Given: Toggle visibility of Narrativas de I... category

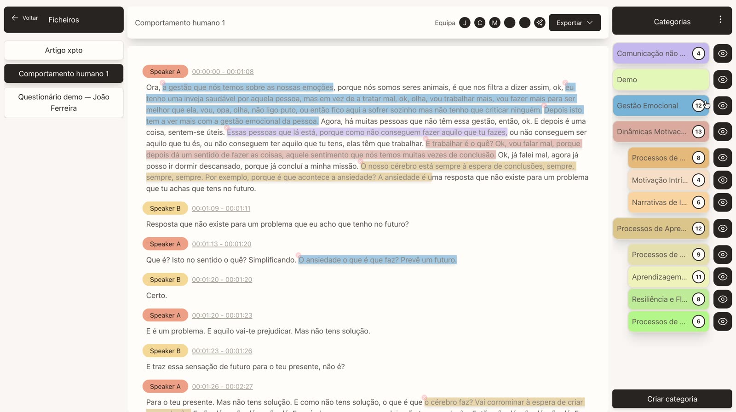Looking at the screenshot, I should pos(723,202).
